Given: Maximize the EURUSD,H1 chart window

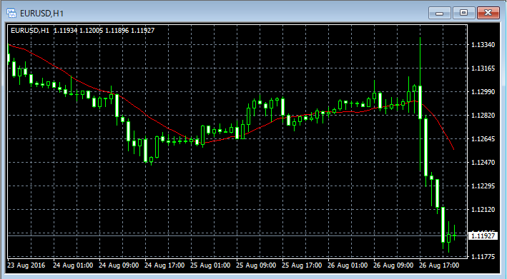Looking at the screenshot, I should coord(463,13).
